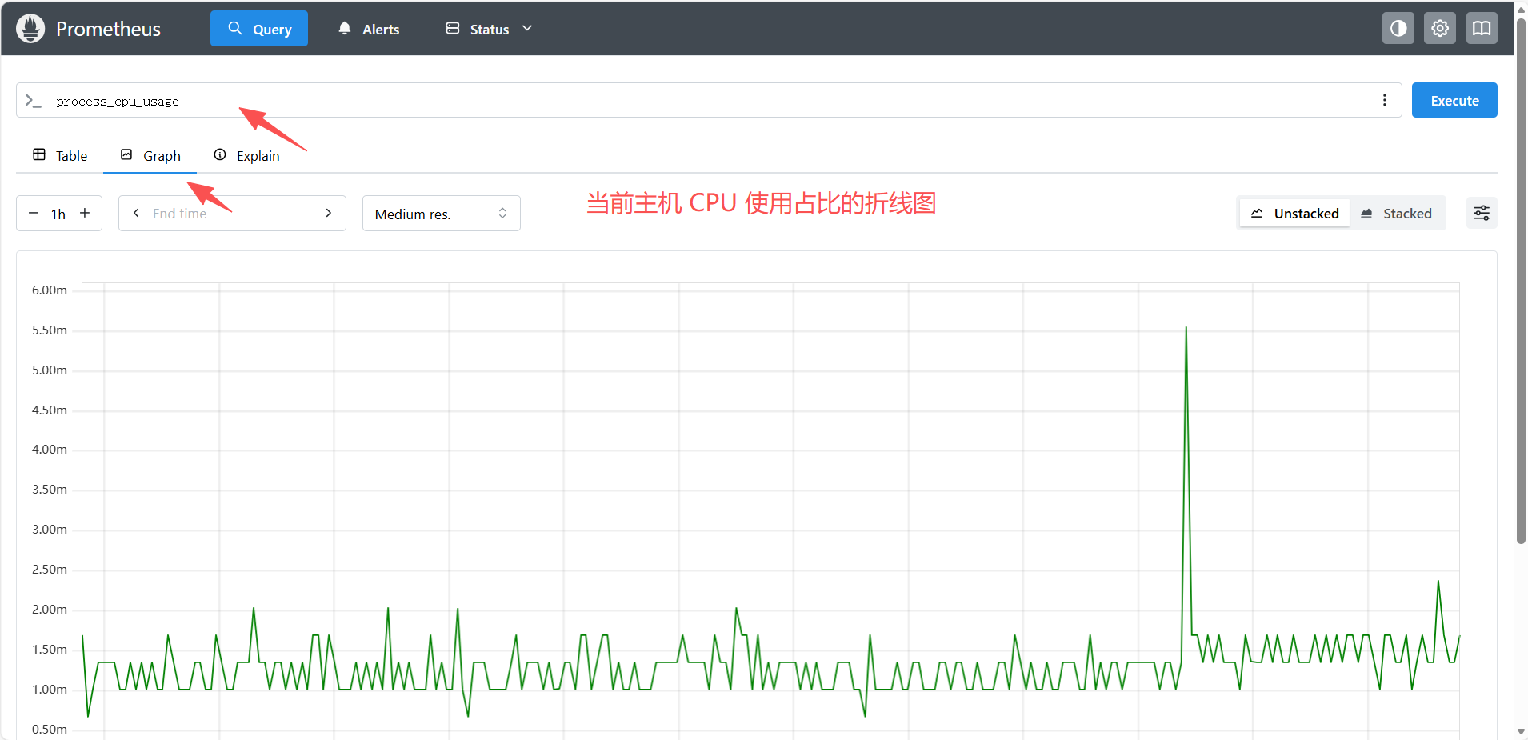Viewport: 1528px width, 740px height.
Task: Decrease the range with the minus icon
Action: click(x=34, y=213)
